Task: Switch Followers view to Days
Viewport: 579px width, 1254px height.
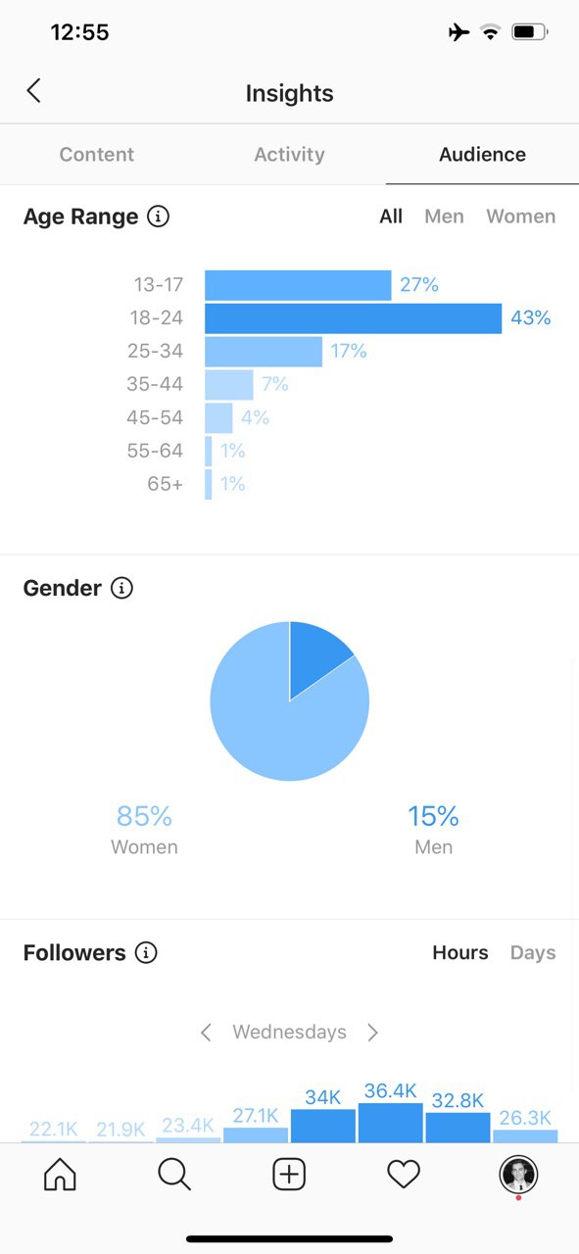Action: coord(533,952)
